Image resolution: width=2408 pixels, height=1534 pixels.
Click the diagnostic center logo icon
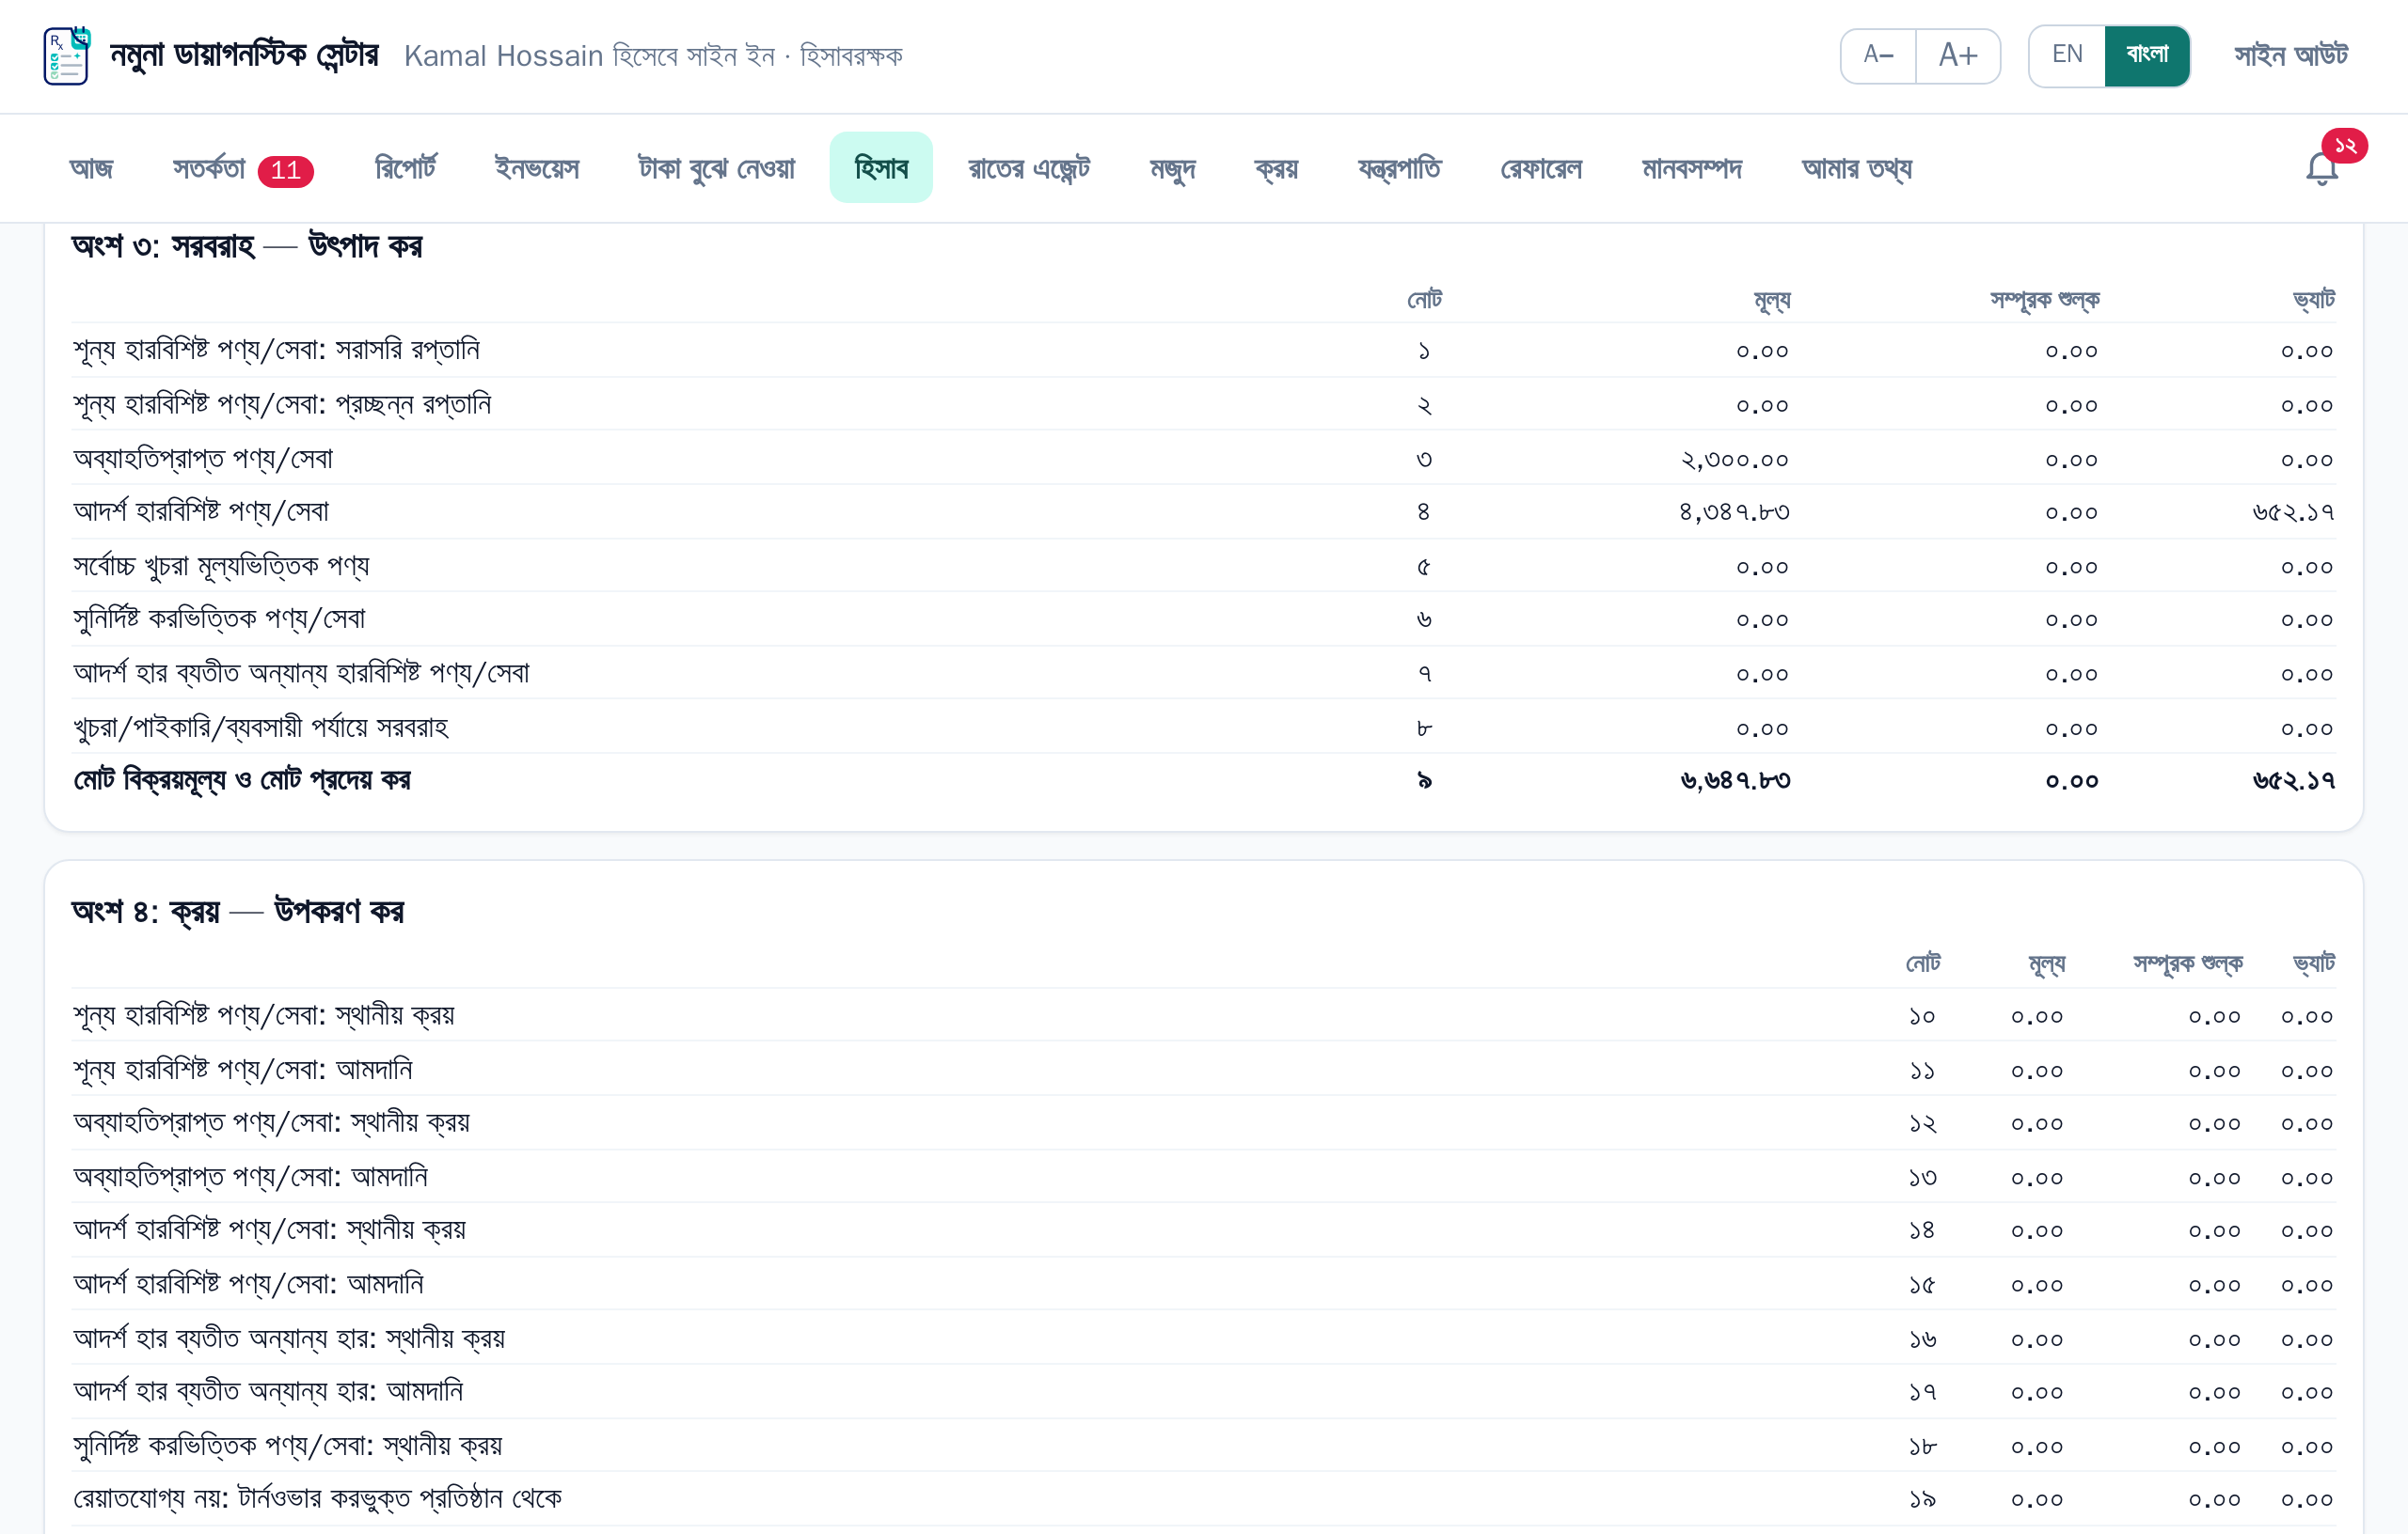[x=67, y=56]
